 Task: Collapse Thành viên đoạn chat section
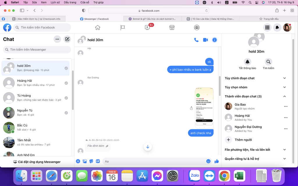point(256,96)
